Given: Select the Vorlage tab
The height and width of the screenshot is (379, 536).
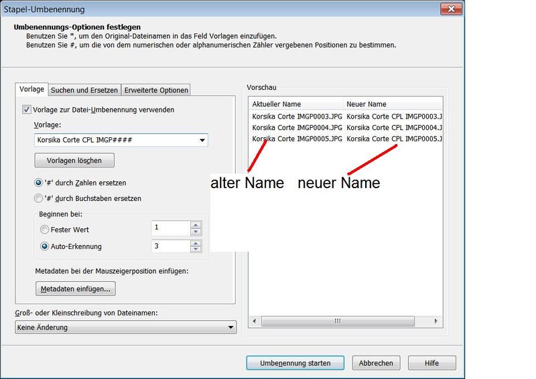Looking at the screenshot, I should coord(31,90).
